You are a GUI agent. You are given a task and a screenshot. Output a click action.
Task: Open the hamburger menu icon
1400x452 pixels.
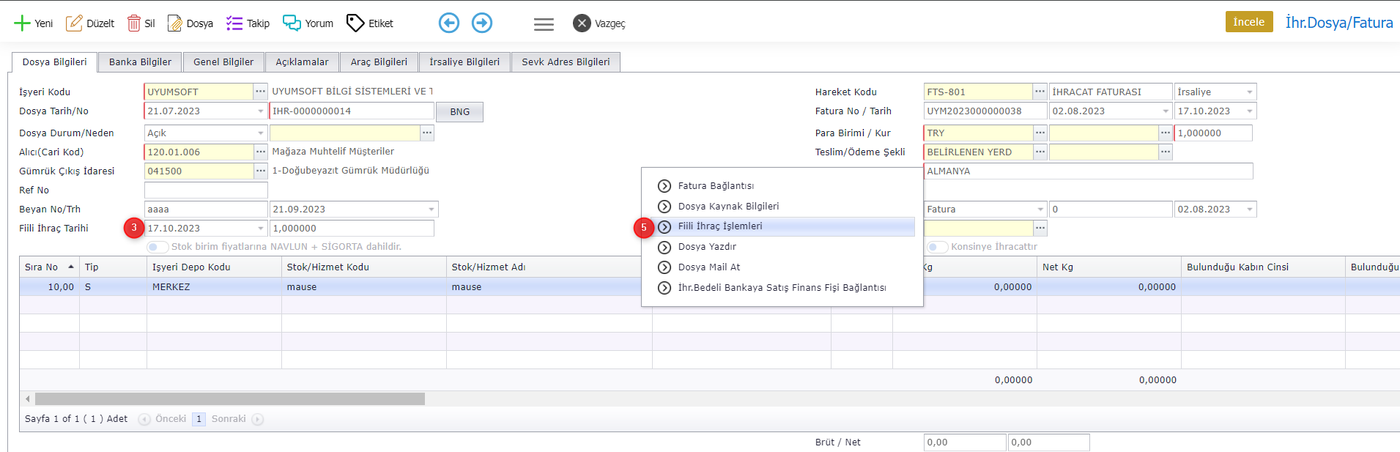click(544, 24)
